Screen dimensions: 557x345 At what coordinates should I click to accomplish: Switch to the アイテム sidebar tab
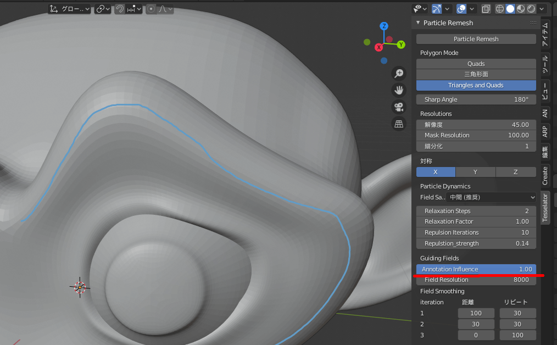[545, 34]
